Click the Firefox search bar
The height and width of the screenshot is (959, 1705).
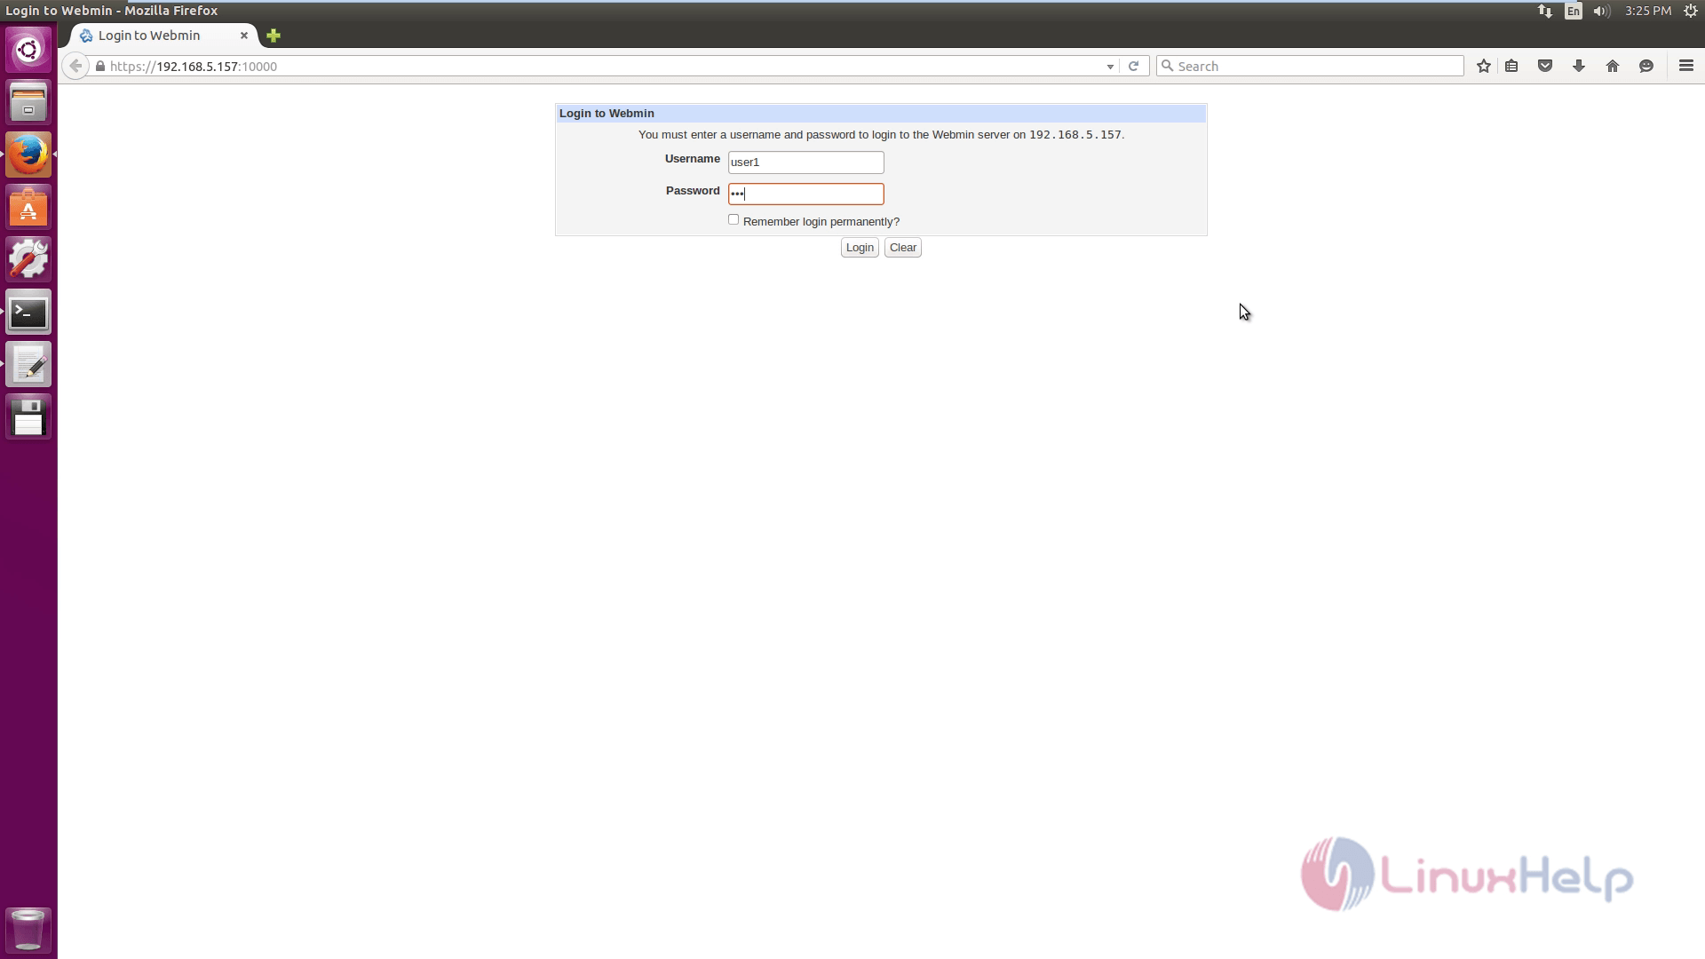(1309, 66)
